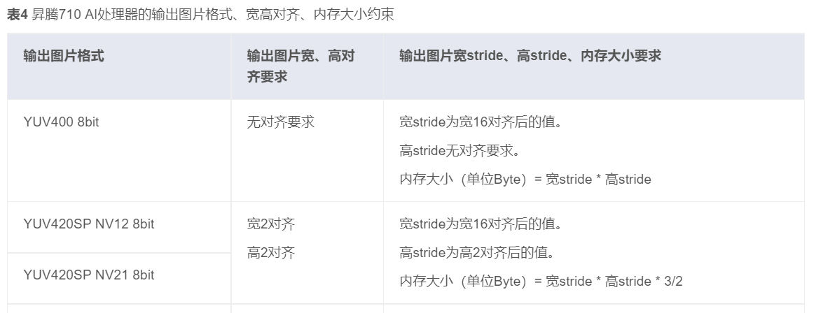The image size is (816, 313).
Task: Select the YUV420SP NV12 8bit cell
Action: 89,224
